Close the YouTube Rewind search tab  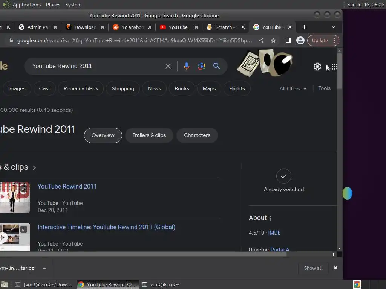[x=290, y=27]
